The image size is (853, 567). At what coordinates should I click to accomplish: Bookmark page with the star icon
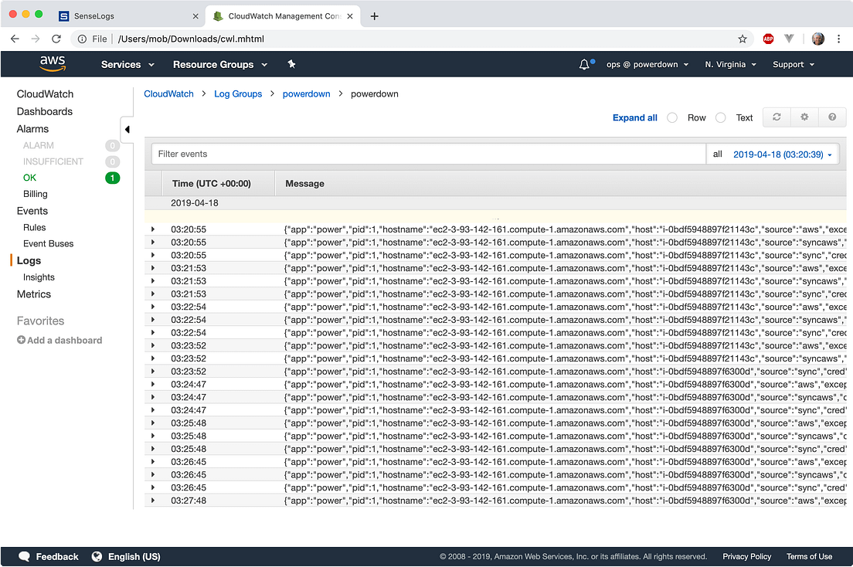click(x=742, y=39)
